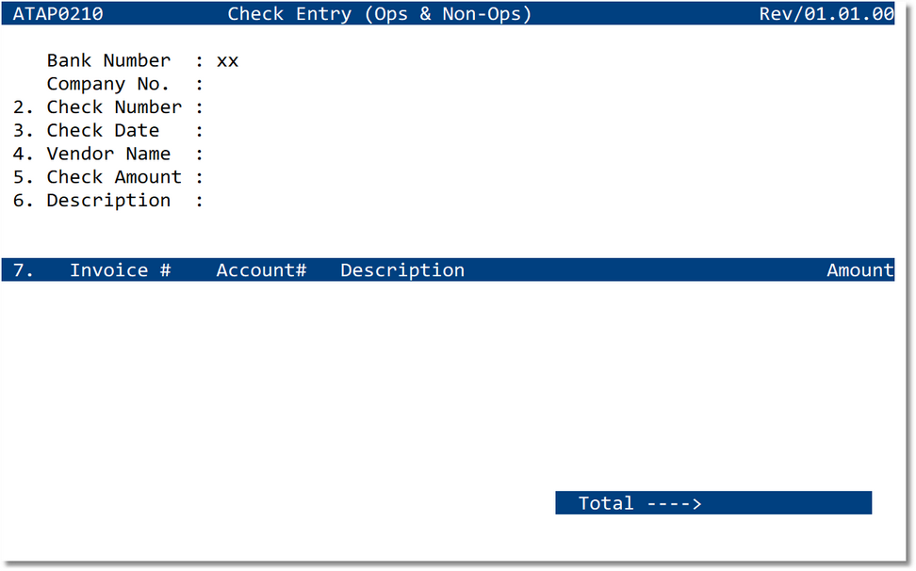Viewport: 916px width, 571px height.
Task: Click the Account# column header
Action: 261,270
